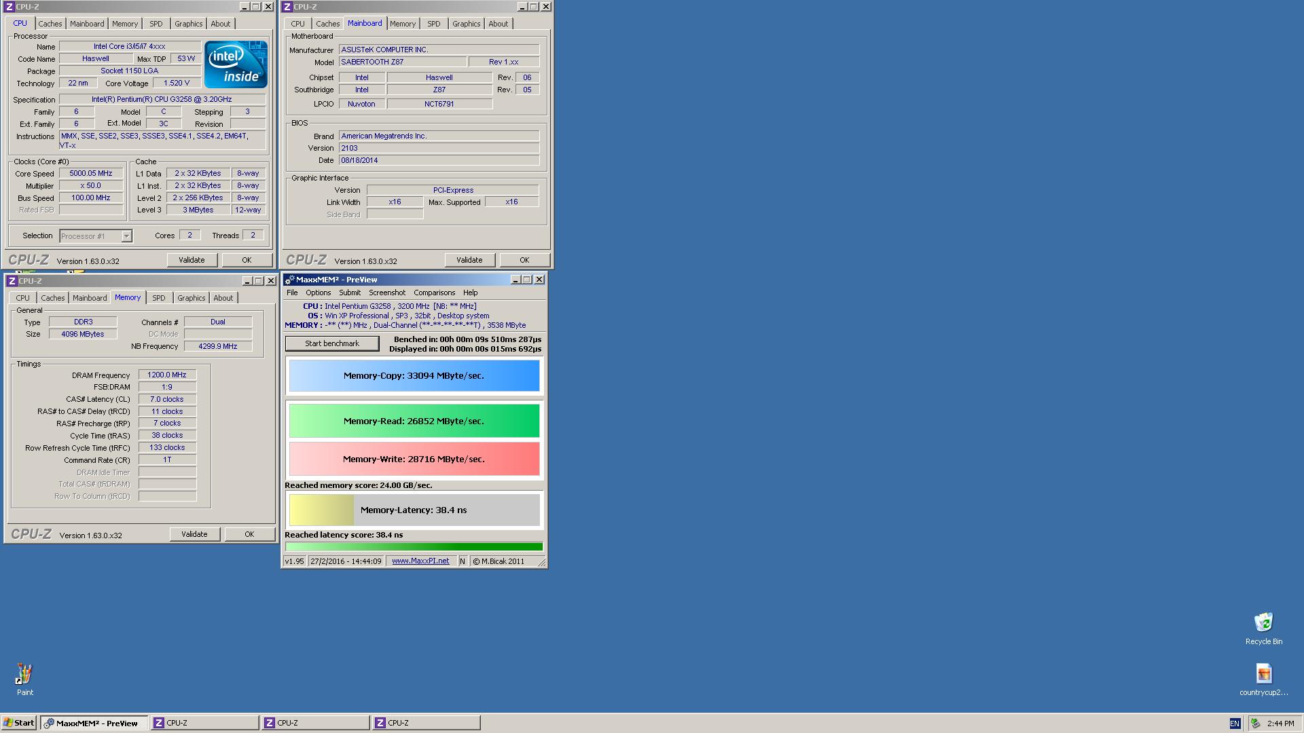Click the CAS# Latency 7.0 clocks field

[x=167, y=399]
